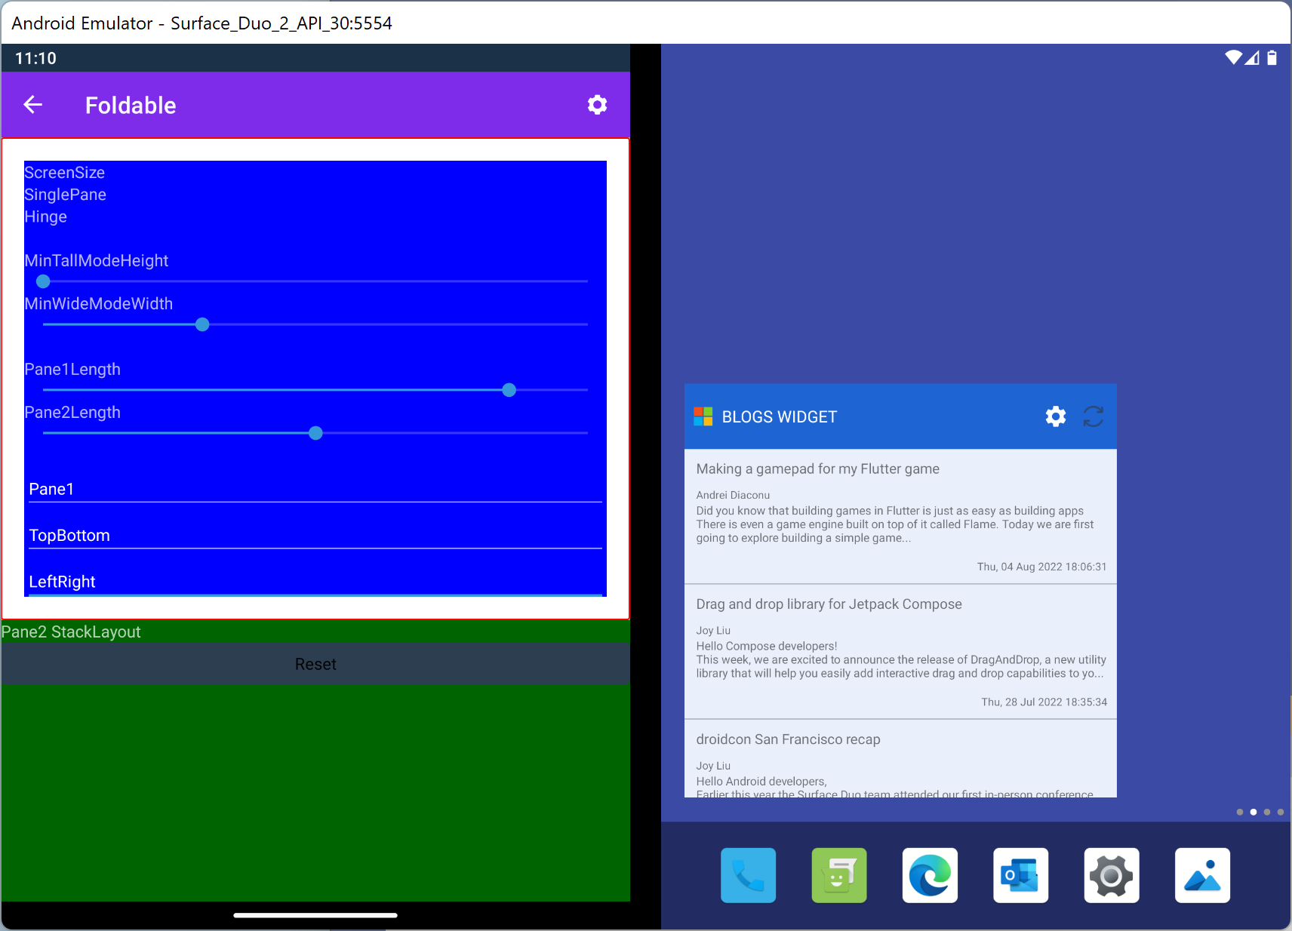The image size is (1292, 931).
Task: Click the MinWideModeWidth label
Action: point(98,303)
